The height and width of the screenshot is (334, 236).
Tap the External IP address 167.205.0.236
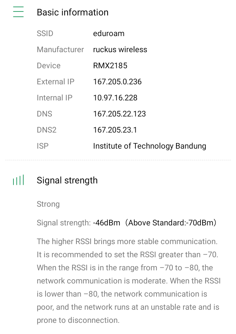click(117, 82)
